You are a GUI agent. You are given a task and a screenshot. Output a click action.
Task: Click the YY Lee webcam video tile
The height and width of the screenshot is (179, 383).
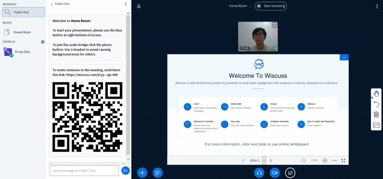pos(258,37)
